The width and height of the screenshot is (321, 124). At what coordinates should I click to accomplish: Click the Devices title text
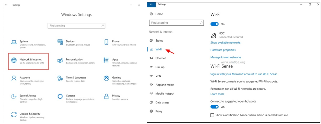pos(70,41)
